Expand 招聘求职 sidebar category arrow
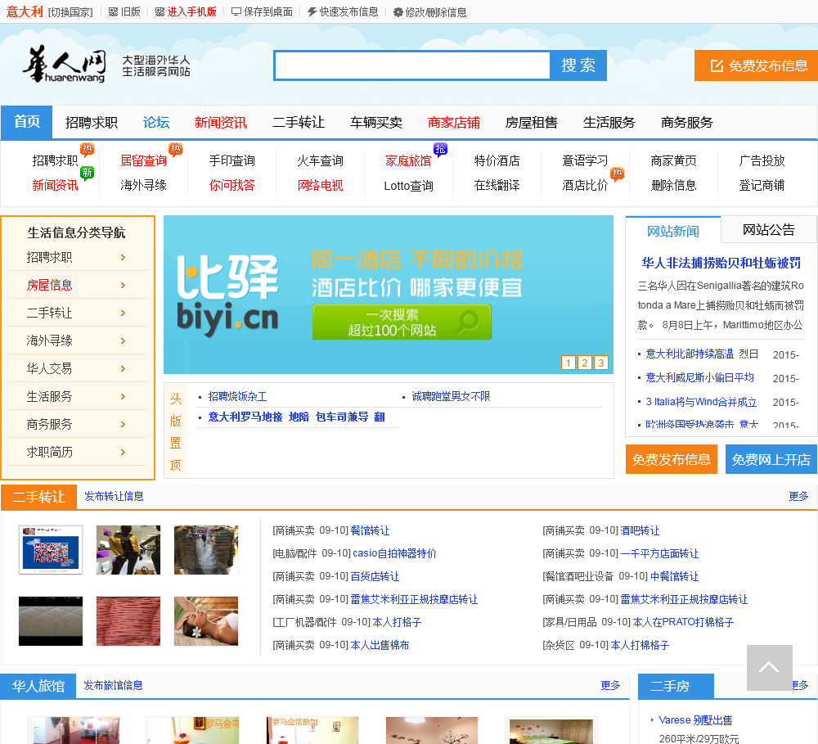This screenshot has width=818, height=744. (x=124, y=257)
